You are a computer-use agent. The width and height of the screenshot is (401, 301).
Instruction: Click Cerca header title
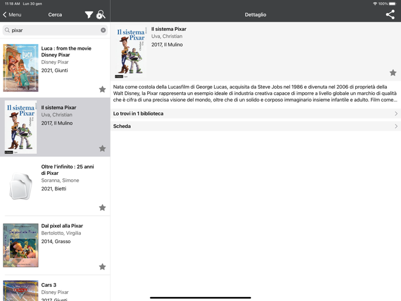coord(55,14)
